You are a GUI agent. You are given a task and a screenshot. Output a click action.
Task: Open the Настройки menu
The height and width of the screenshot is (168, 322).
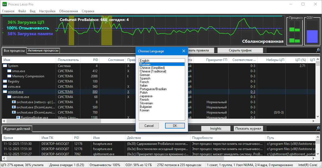click(x=47, y=11)
